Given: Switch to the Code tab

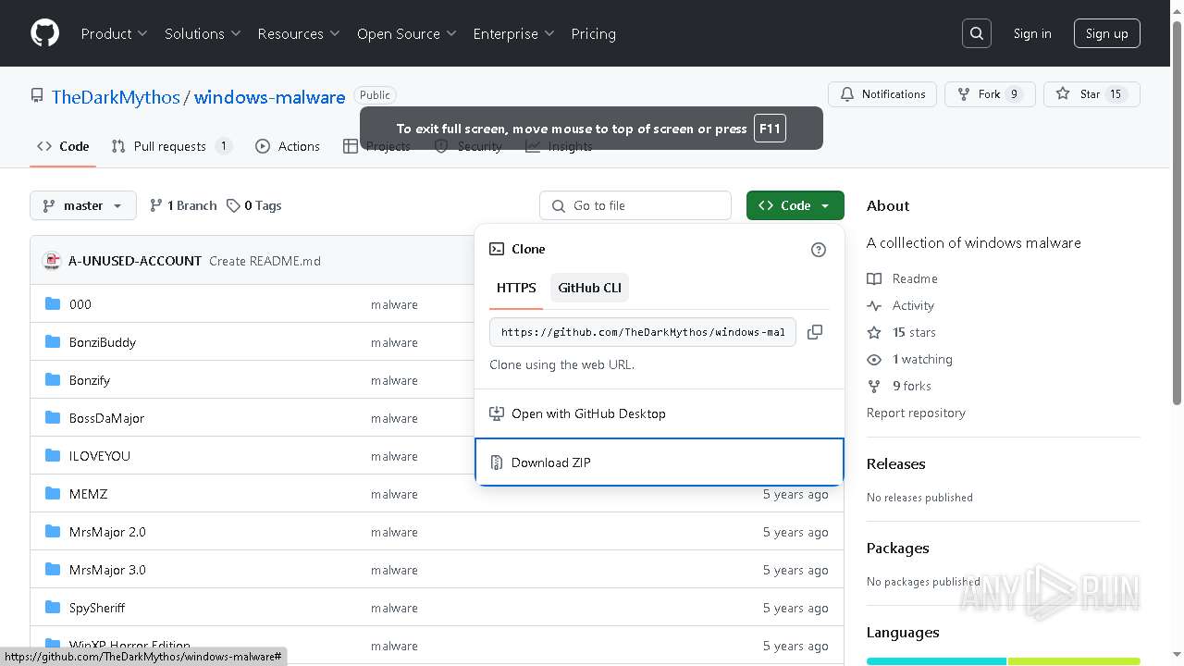Looking at the screenshot, I should pos(63,146).
